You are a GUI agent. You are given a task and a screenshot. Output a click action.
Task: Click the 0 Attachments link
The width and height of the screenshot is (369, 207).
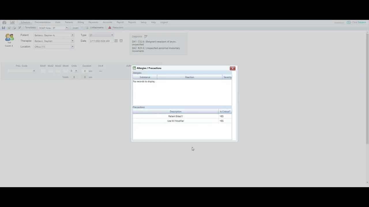coord(97,28)
